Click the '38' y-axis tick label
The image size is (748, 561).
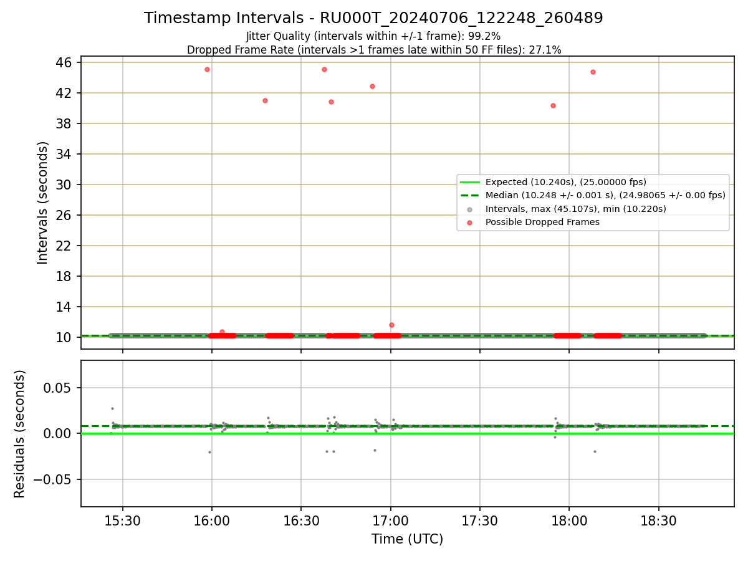pos(64,123)
